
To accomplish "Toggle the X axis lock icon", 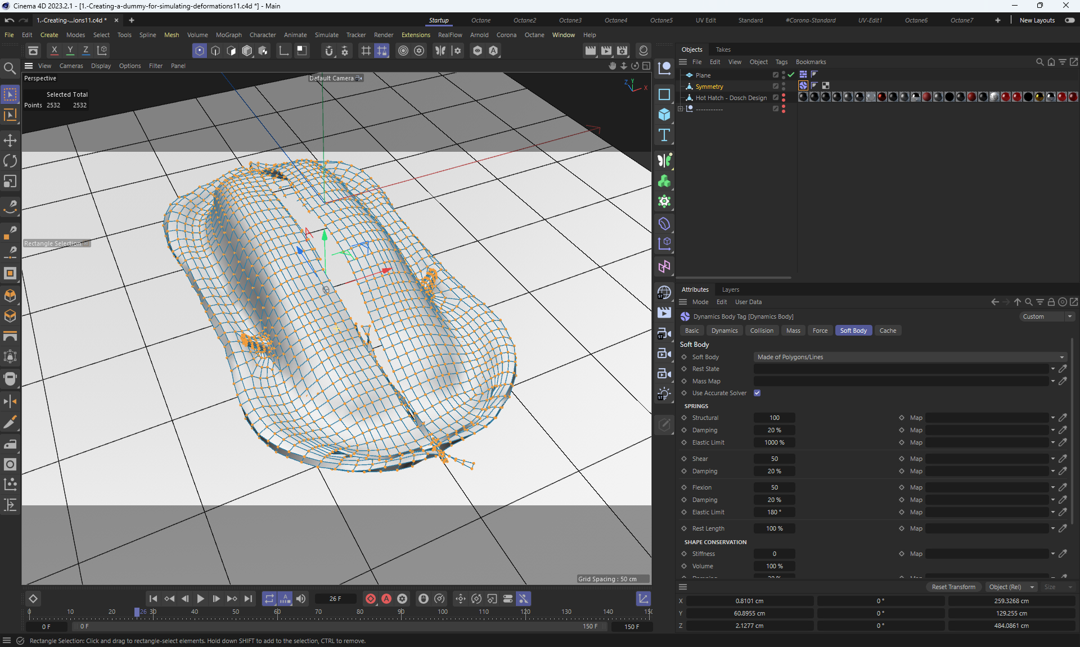I will [54, 51].
